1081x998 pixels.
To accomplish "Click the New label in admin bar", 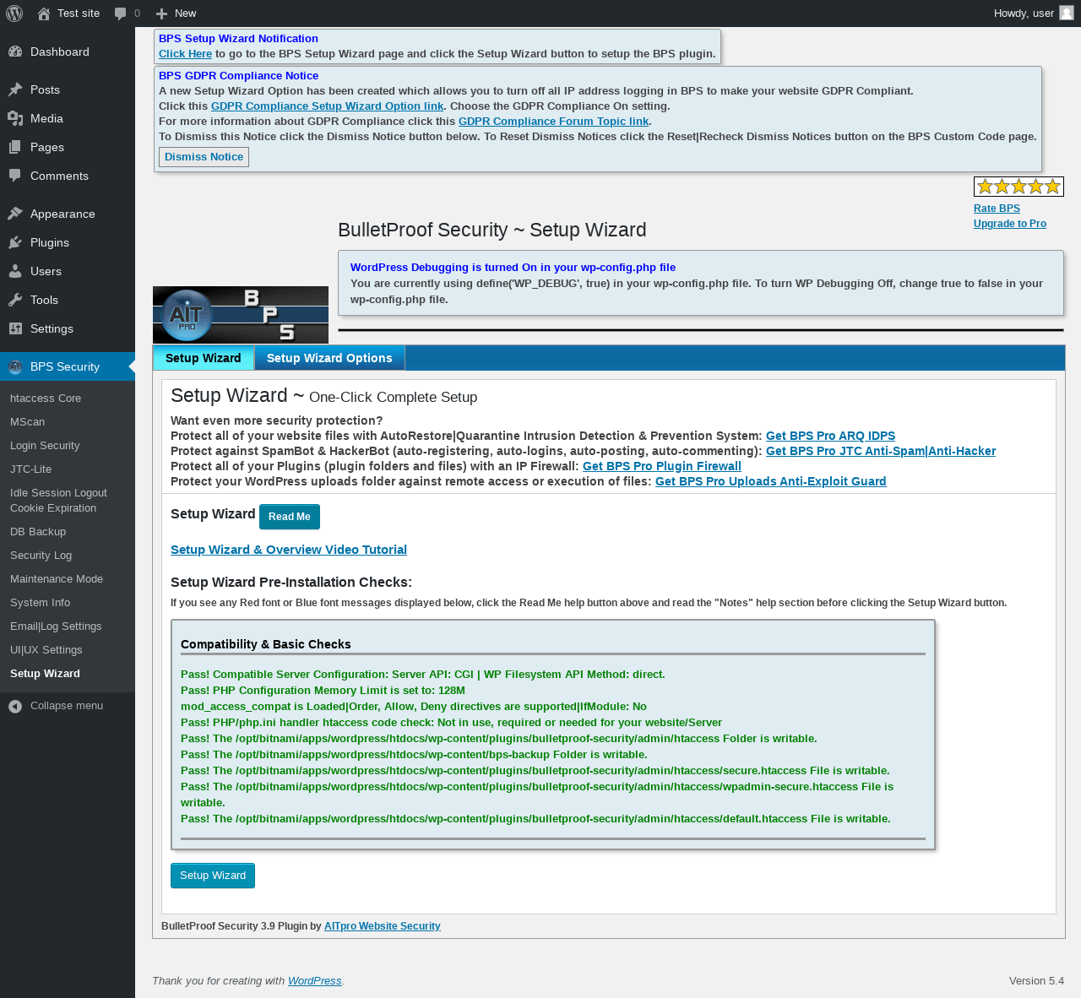I will pos(185,14).
